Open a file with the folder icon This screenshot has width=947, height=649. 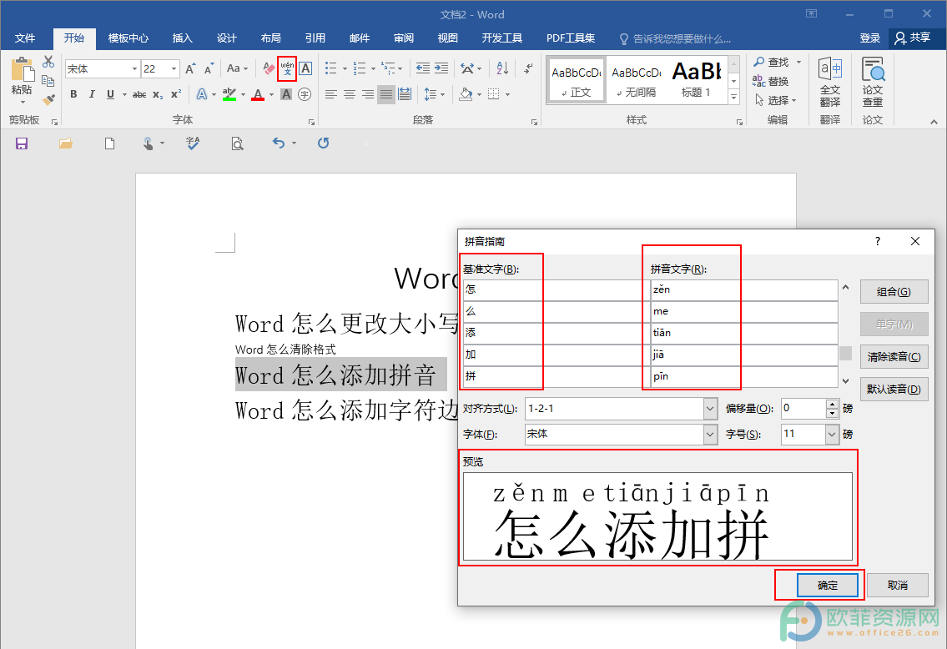tap(65, 143)
